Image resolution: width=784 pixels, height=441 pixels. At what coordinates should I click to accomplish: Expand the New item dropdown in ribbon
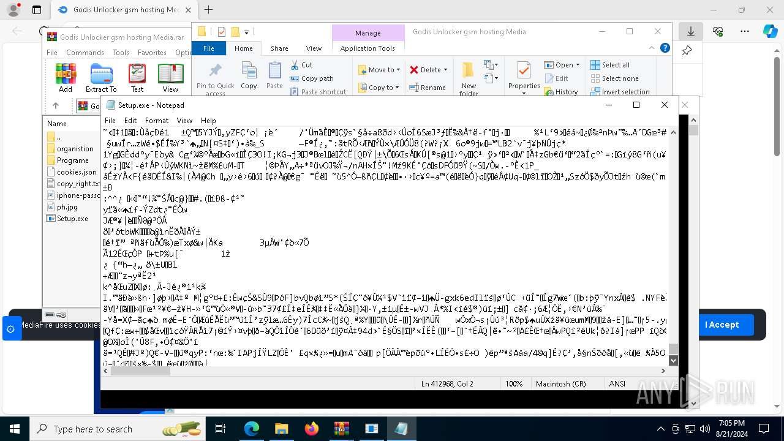pos(491,65)
